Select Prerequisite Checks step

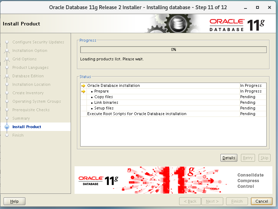(x=31, y=110)
